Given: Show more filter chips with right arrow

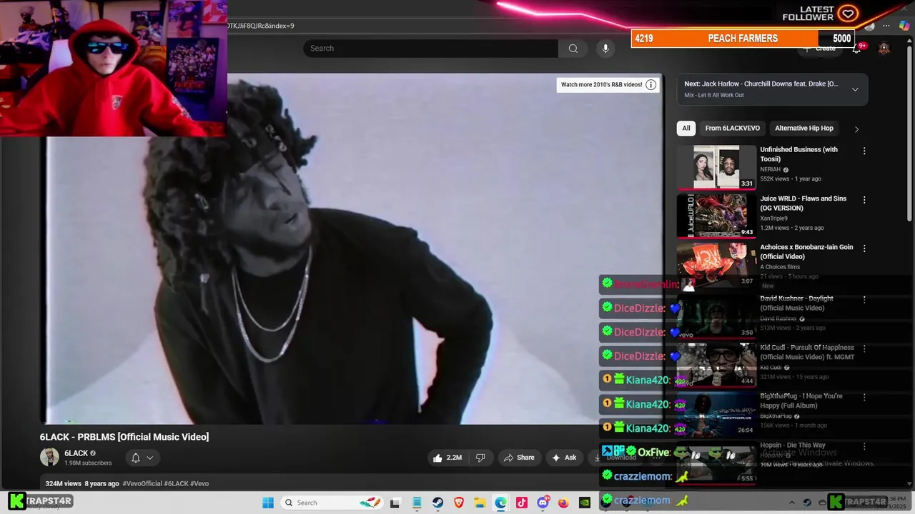Looking at the screenshot, I should (x=856, y=129).
